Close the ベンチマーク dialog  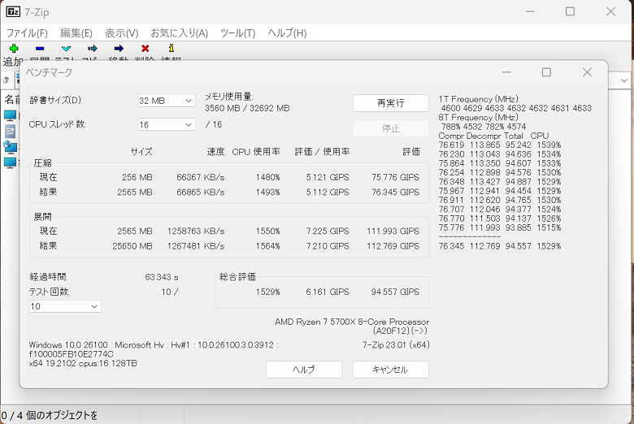(x=587, y=72)
